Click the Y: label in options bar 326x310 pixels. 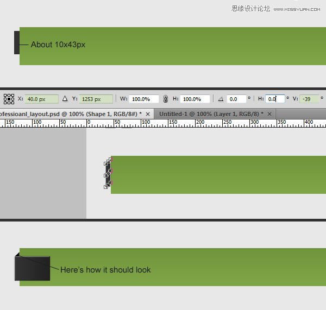coord(74,98)
